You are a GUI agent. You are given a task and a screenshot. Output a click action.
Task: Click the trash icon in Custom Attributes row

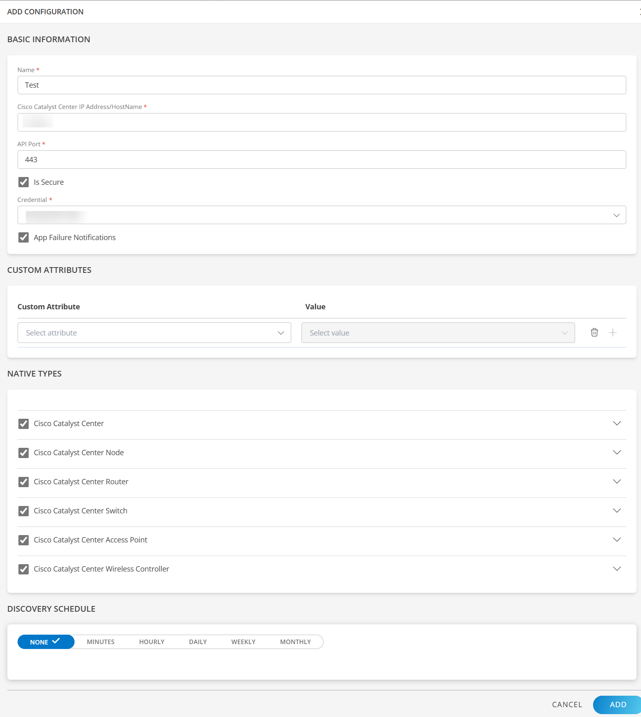click(594, 332)
